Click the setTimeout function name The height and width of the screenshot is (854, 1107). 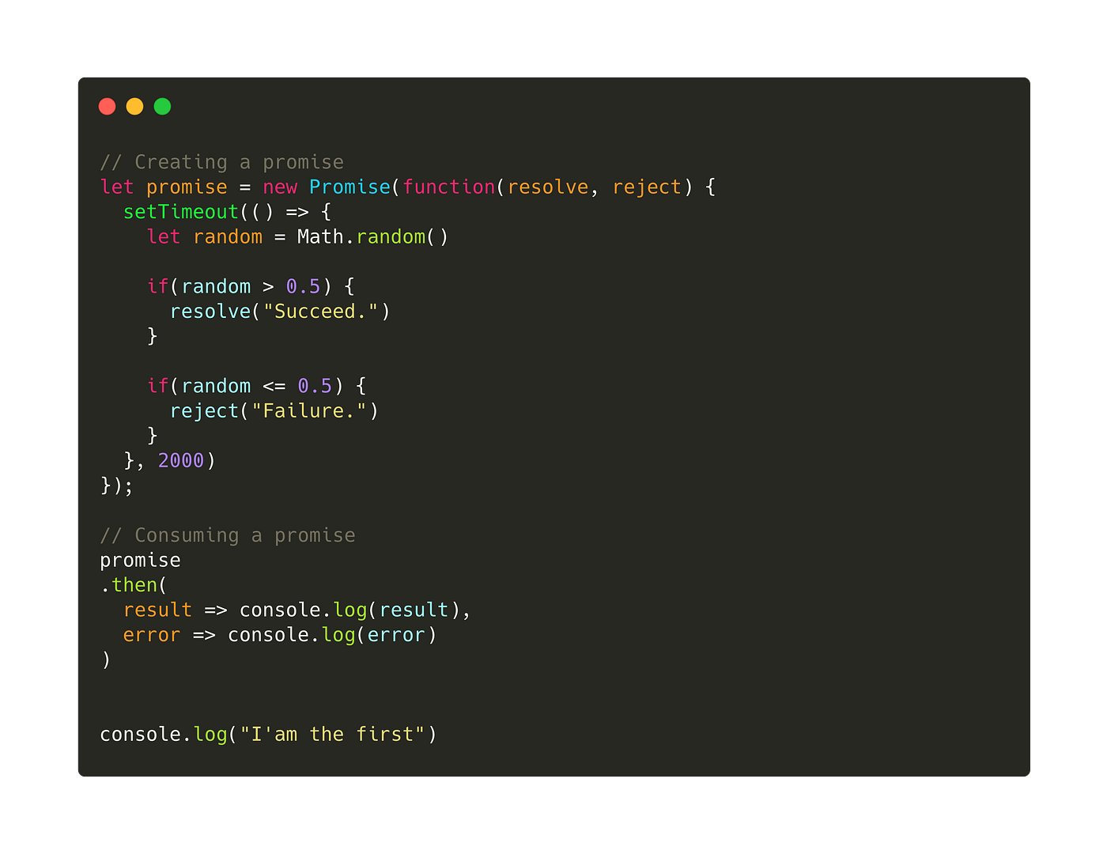pyautogui.click(x=180, y=211)
